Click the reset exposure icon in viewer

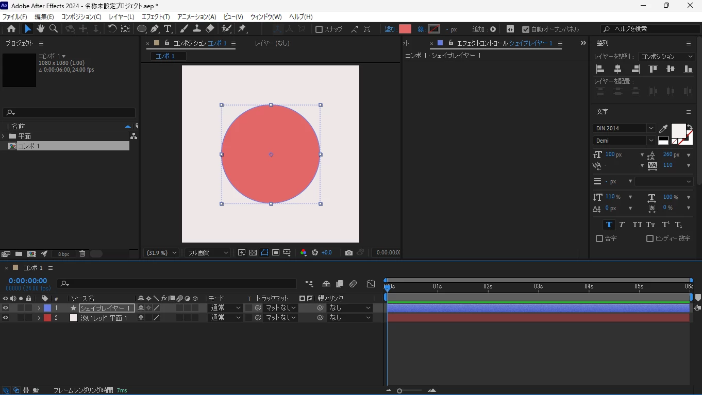tap(315, 252)
